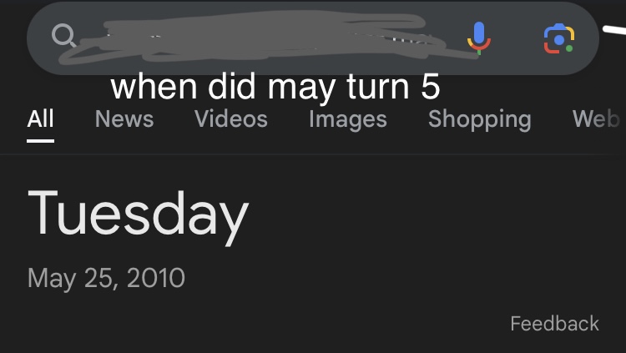Click the magnifying glass search icon
This screenshot has width=626, height=353.
64,36
